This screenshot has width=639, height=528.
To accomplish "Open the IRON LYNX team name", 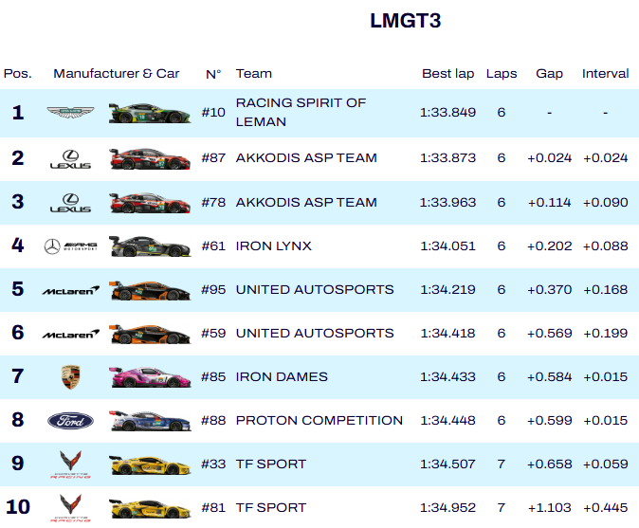I will [x=273, y=246].
